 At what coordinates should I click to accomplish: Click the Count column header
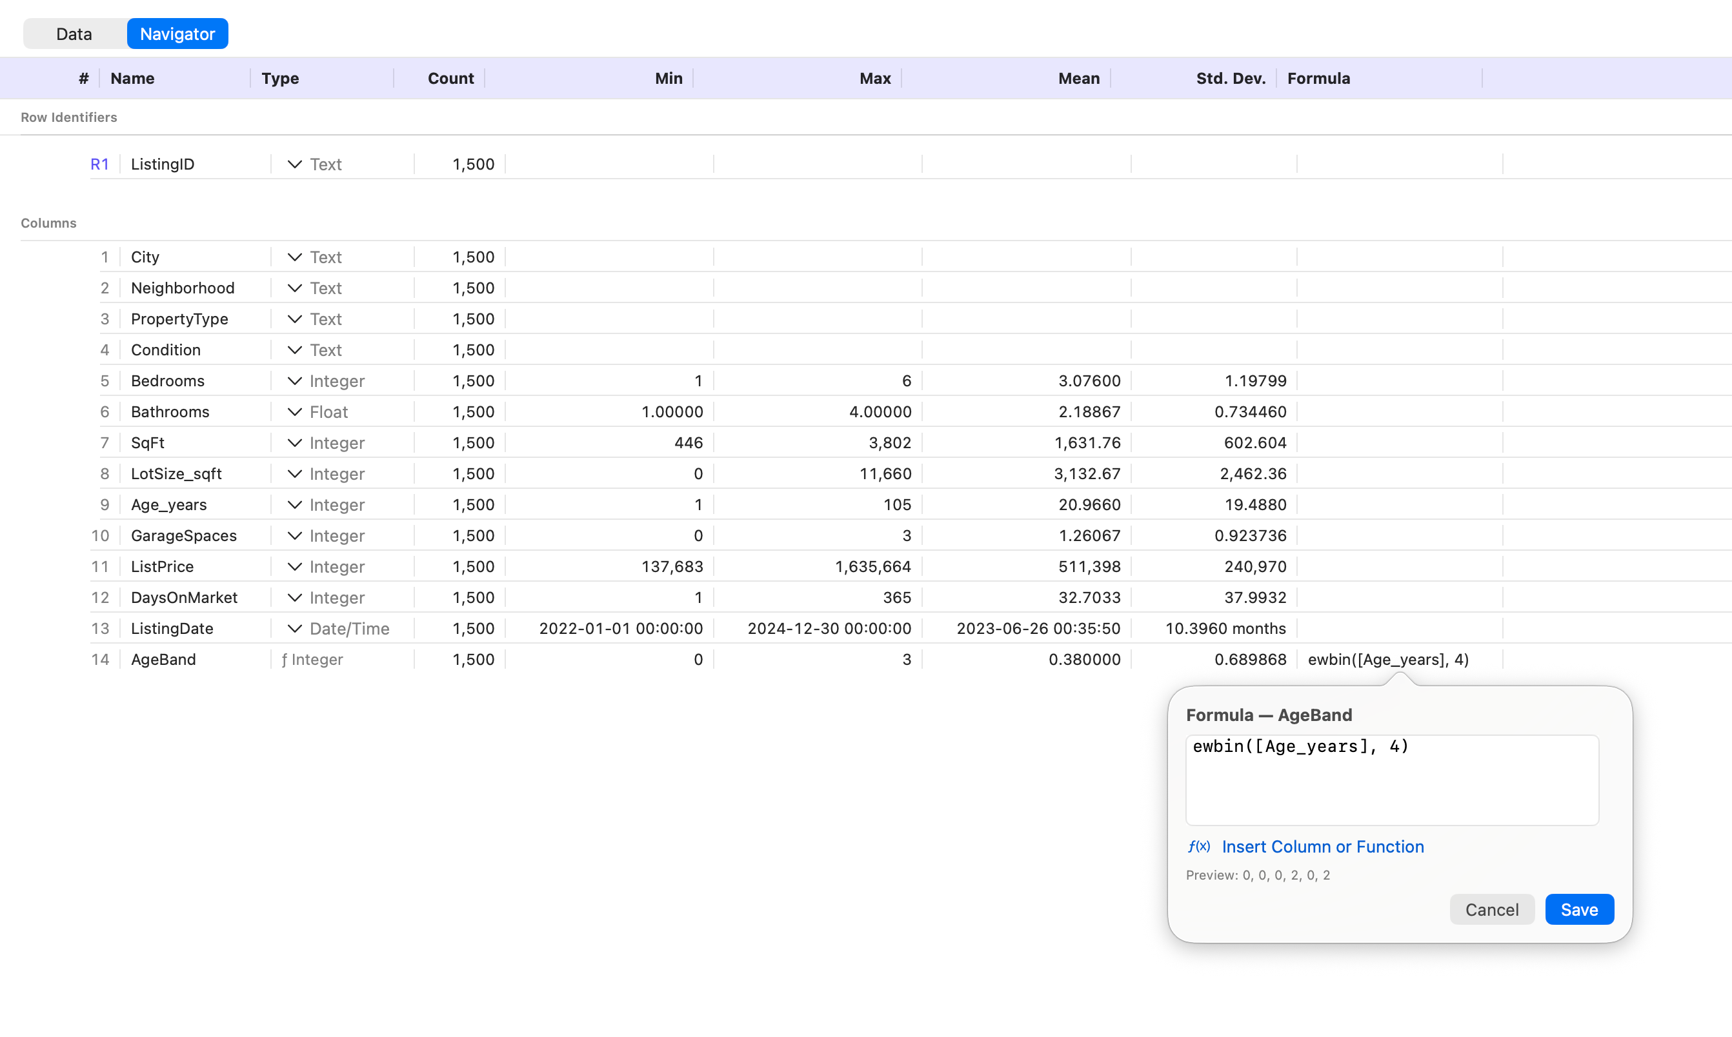[x=450, y=78]
